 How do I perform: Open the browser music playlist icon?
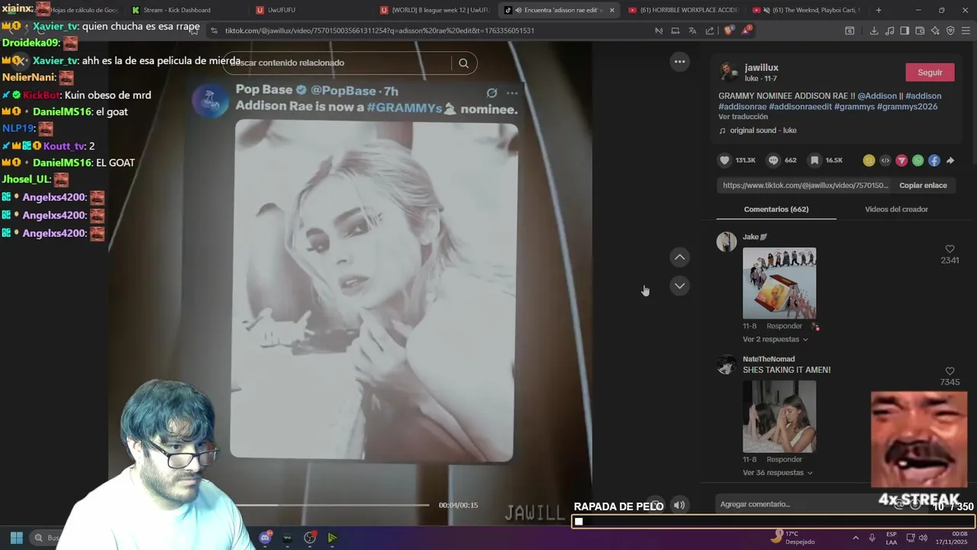tap(890, 31)
